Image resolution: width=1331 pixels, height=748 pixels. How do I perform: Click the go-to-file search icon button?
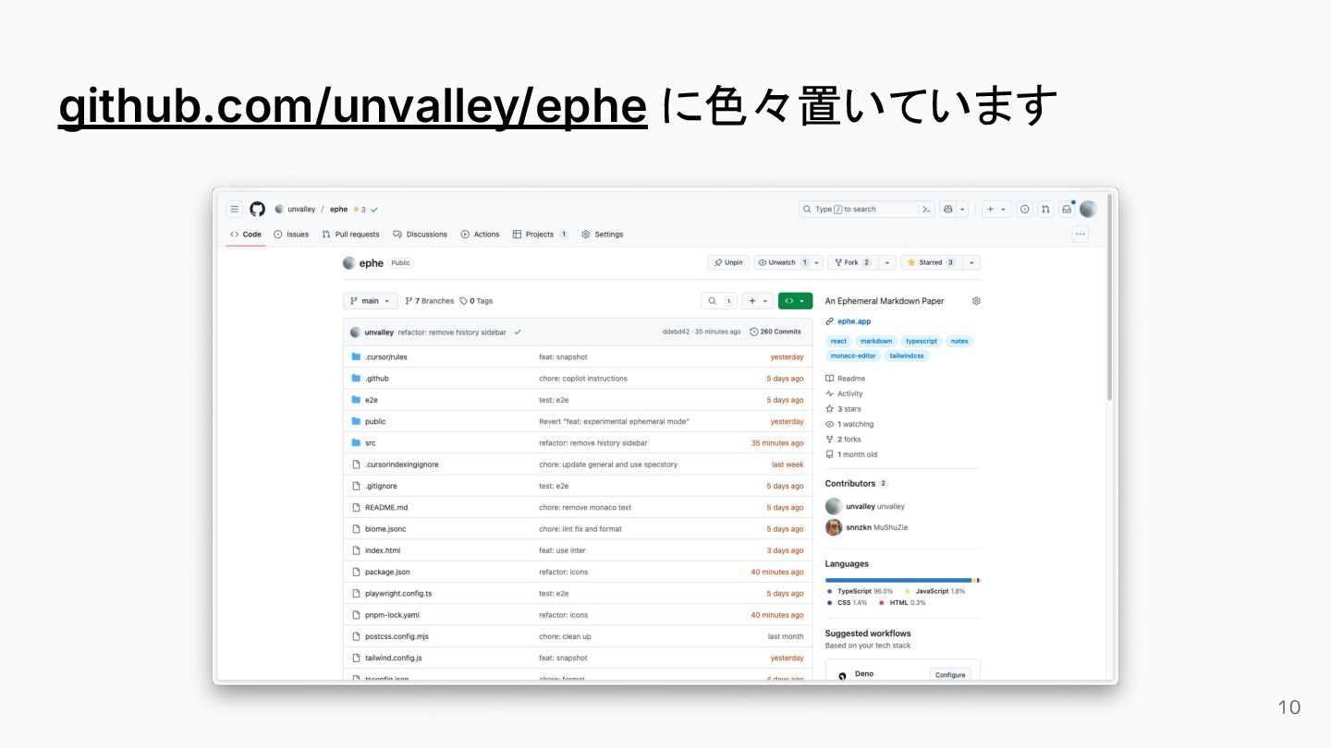pyautogui.click(x=711, y=301)
